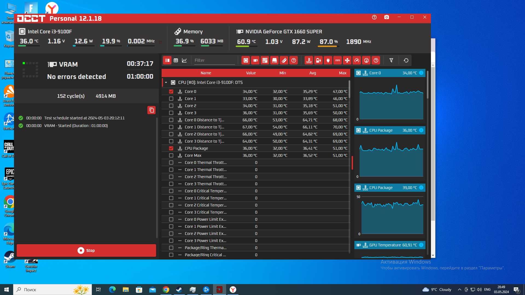Click the table/grid view icon
Image resolution: width=525 pixels, height=295 pixels.
click(176, 60)
